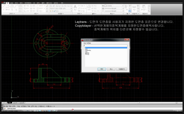Click the destination layer input field
The height and width of the screenshot is (114, 184).
(105, 46)
